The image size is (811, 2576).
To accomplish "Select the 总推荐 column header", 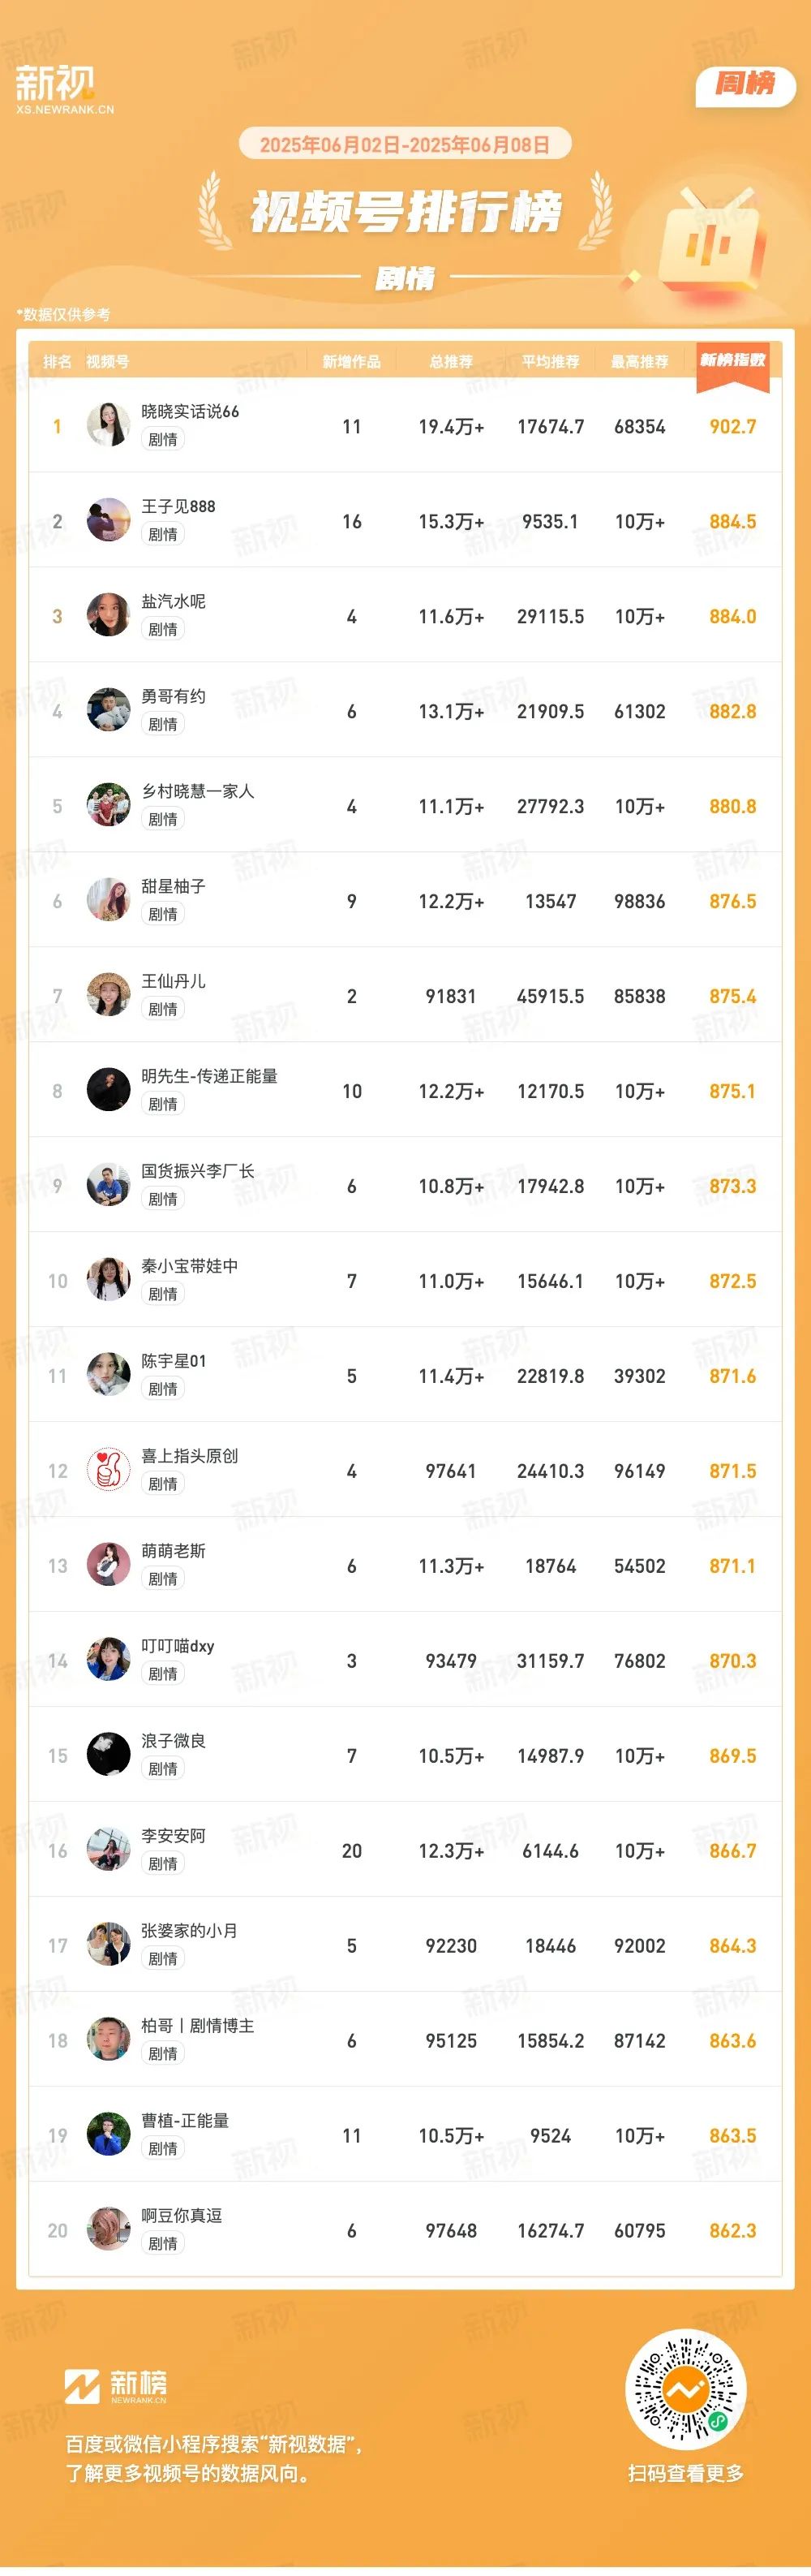I will (450, 362).
